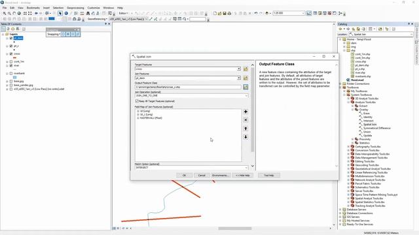Open Target Features dropdown
The image size is (419, 235).
tap(238, 69)
